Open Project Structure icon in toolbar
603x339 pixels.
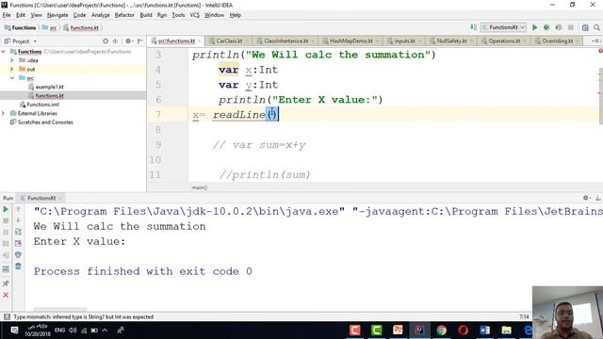[585, 27]
